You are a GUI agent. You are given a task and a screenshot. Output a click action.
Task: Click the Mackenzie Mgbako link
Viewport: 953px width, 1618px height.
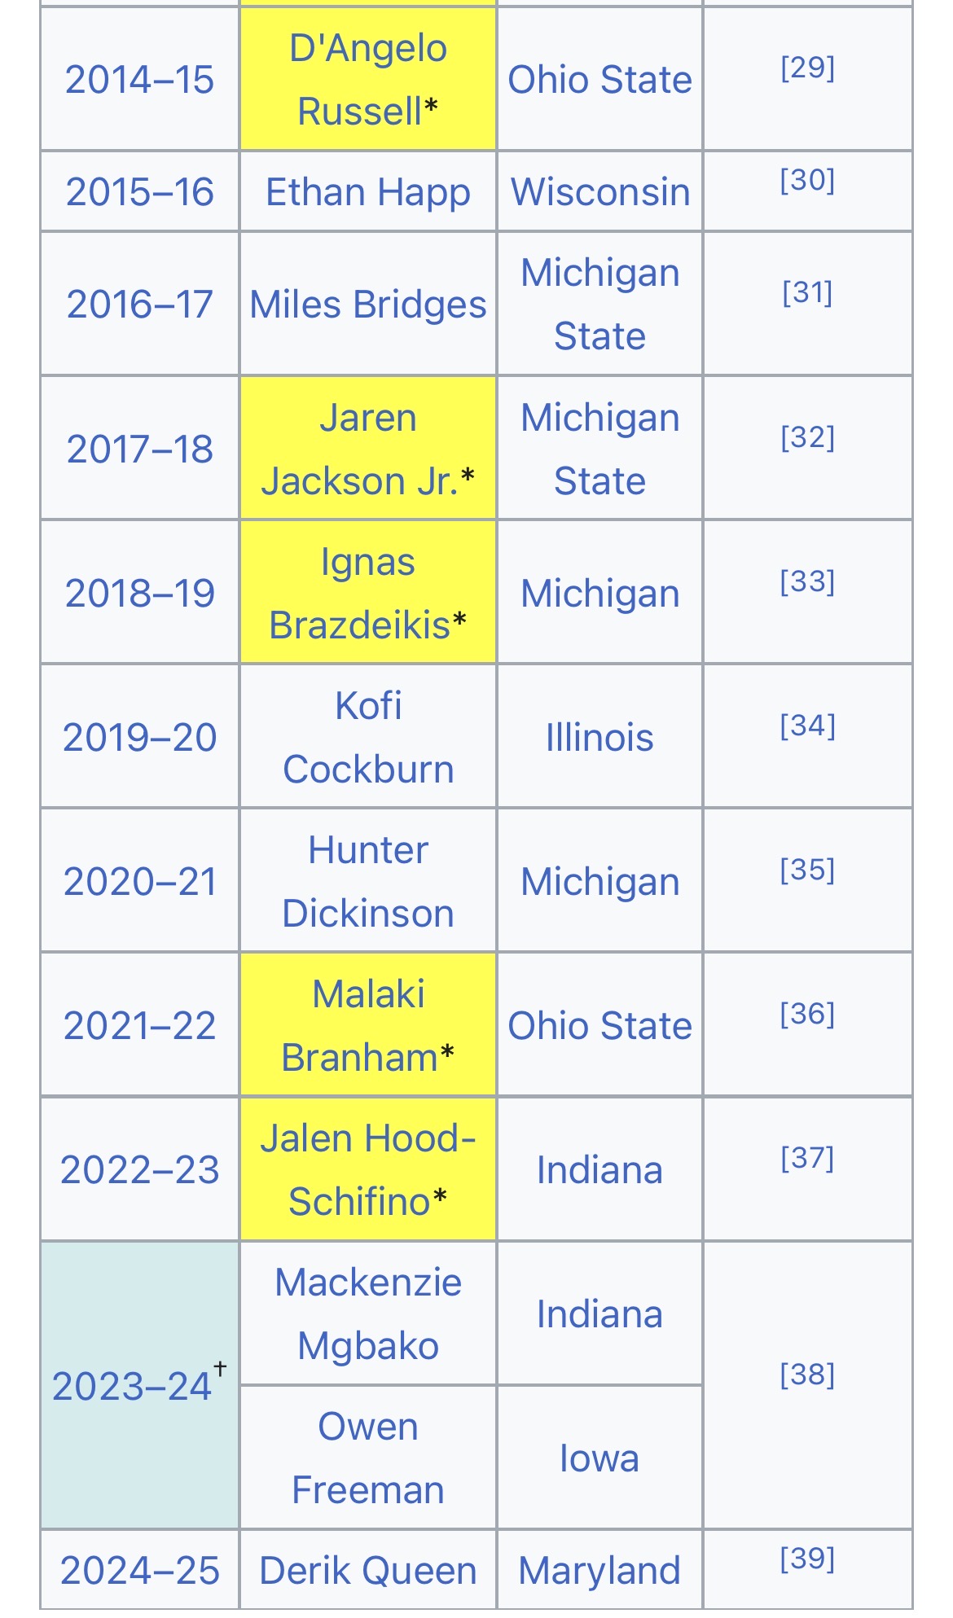tap(367, 1313)
